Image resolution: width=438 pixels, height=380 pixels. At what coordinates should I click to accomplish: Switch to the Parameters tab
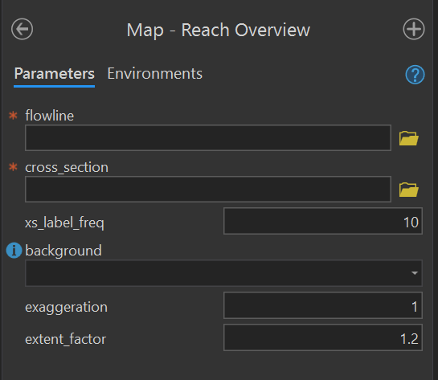[55, 74]
